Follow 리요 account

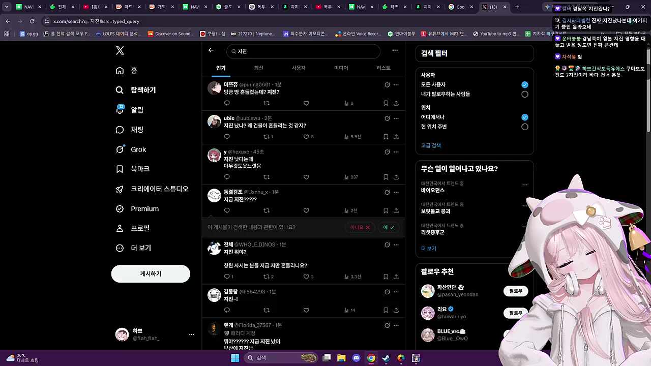tap(516, 313)
